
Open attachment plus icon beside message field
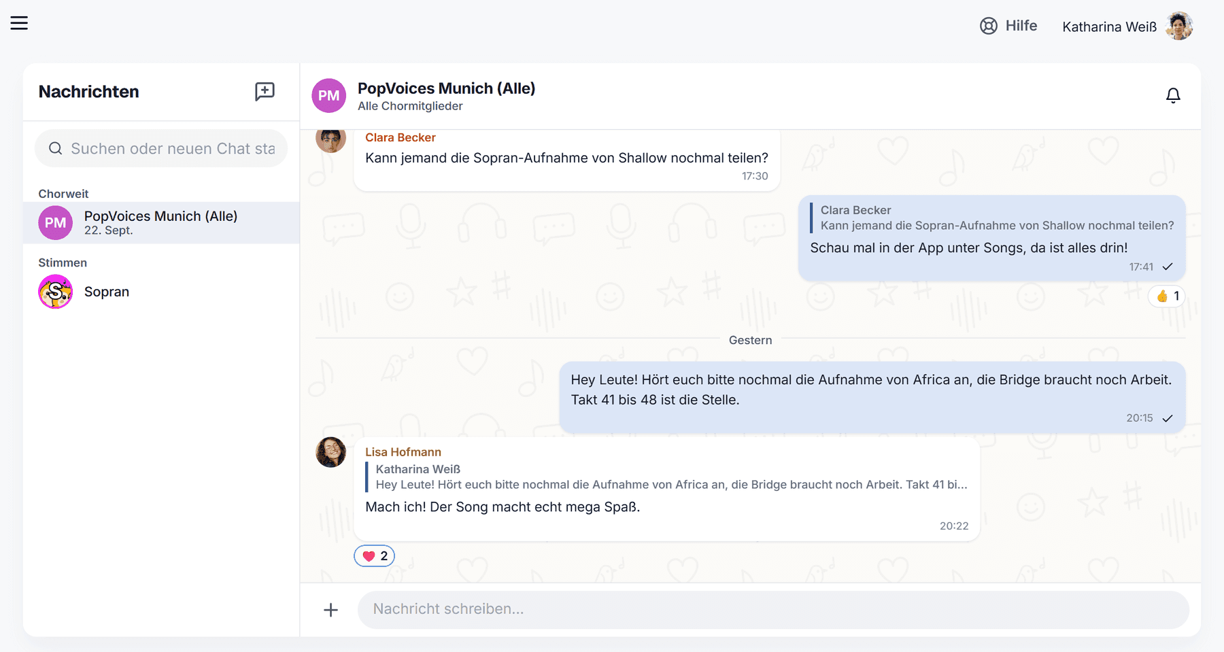pyautogui.click(x=330, y=610)
